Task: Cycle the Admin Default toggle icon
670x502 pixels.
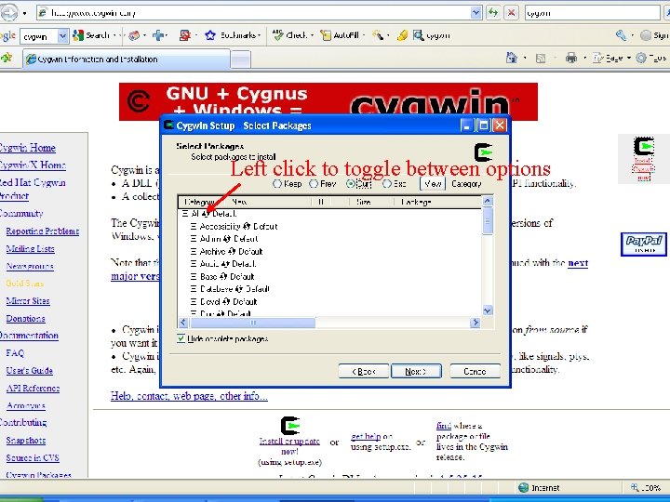Action: pos(227,239)
